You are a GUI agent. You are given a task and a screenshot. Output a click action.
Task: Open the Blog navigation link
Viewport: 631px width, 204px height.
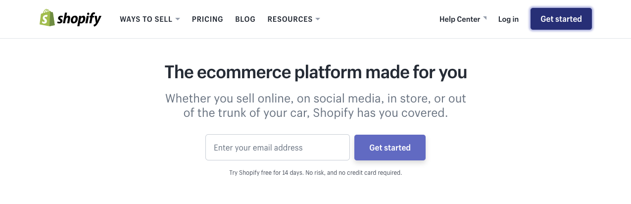[245, 19]
